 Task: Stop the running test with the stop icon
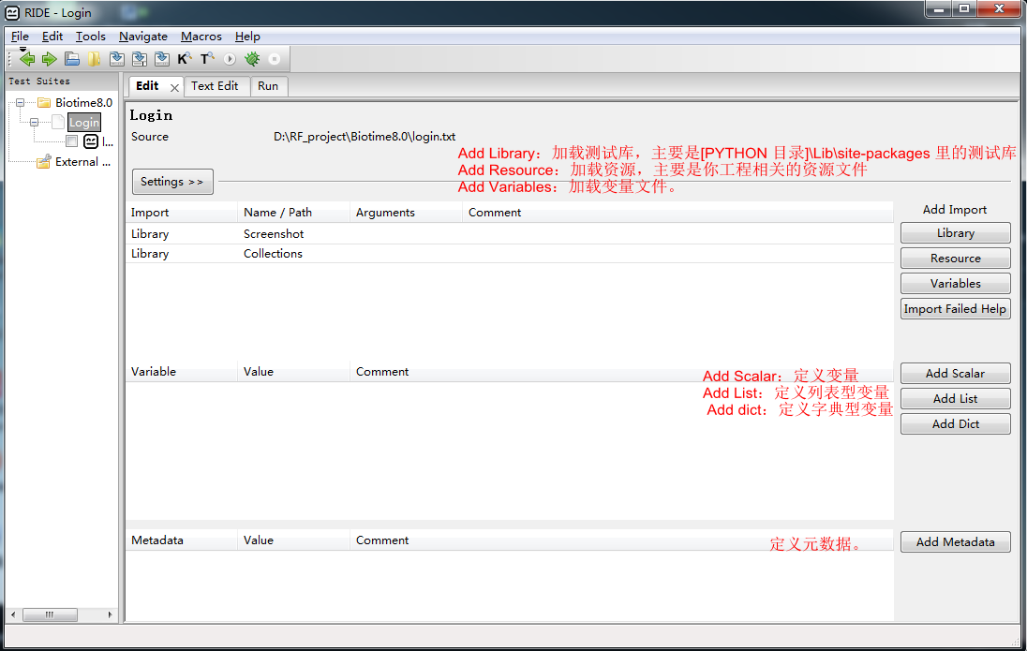coord(275,59)
